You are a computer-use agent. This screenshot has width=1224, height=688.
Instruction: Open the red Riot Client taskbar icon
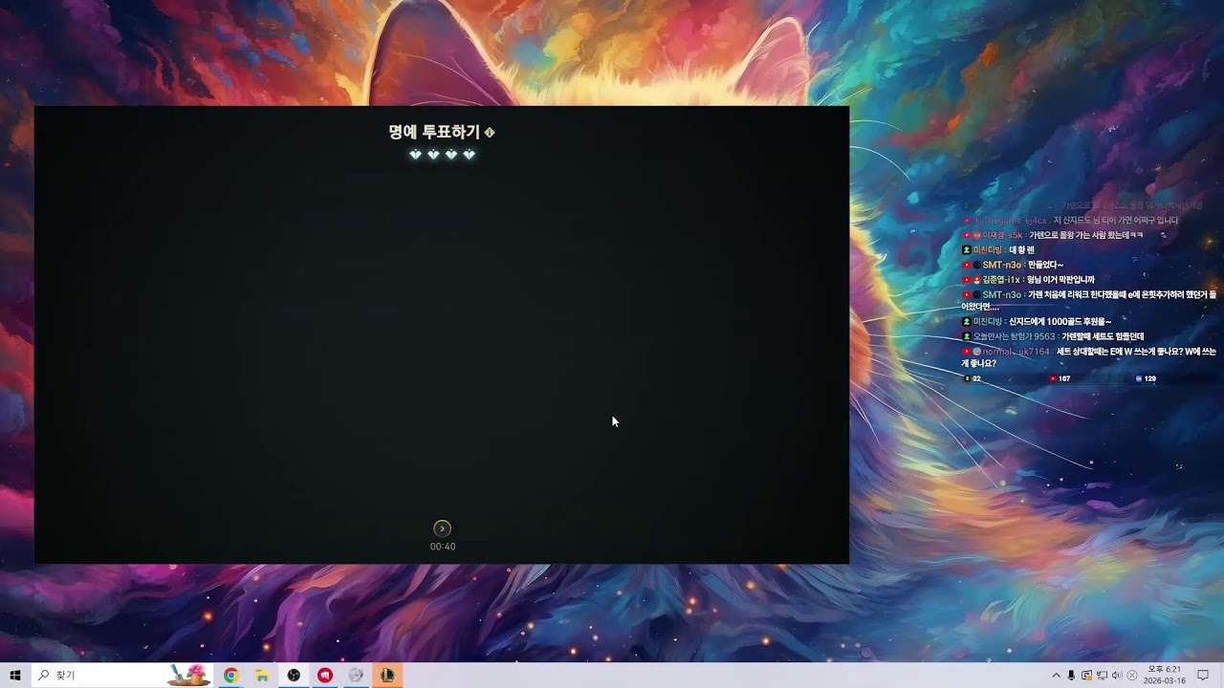(x=325, y=676)
